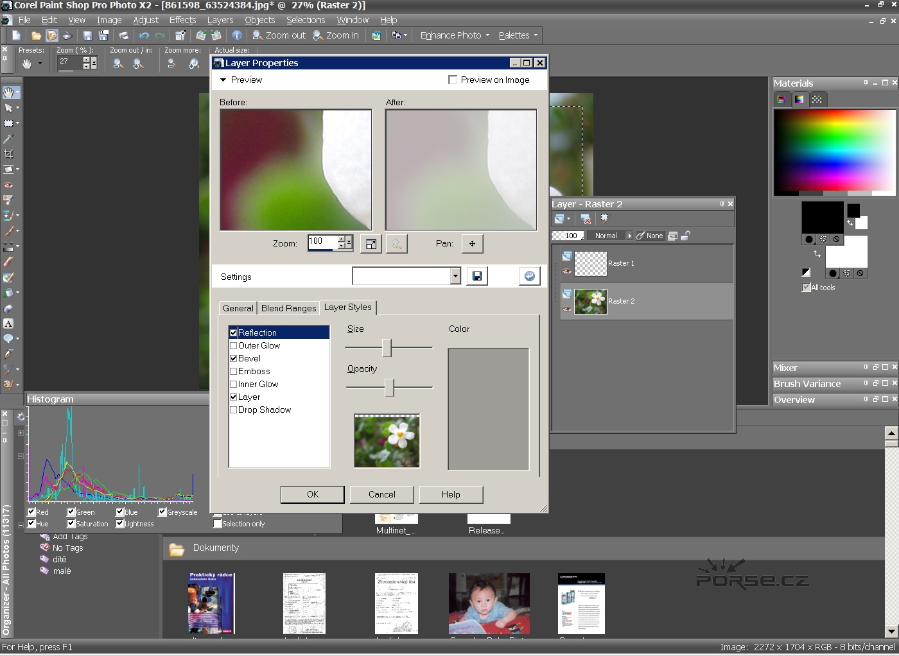Image resolution: width=899 pixels, height=656 pixels.
Task: Click the Help button in dialog
Action: tap(451, 494)
